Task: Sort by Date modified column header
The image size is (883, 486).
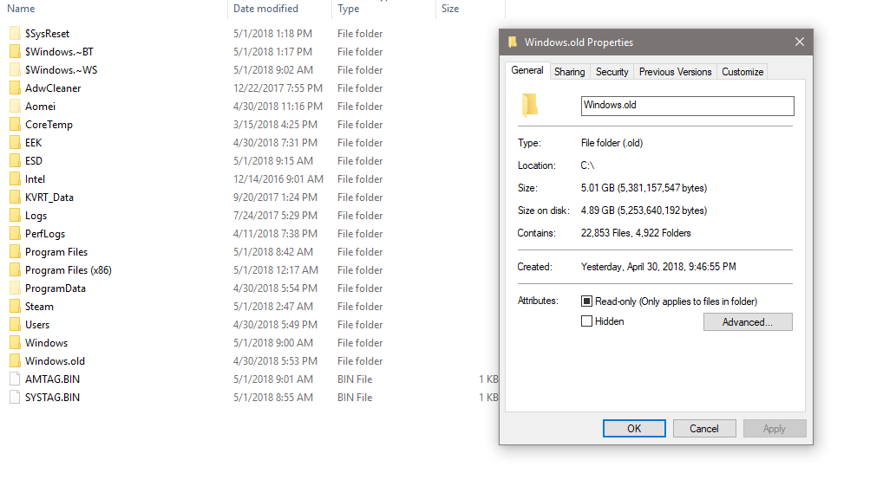Action: point(265,9)
